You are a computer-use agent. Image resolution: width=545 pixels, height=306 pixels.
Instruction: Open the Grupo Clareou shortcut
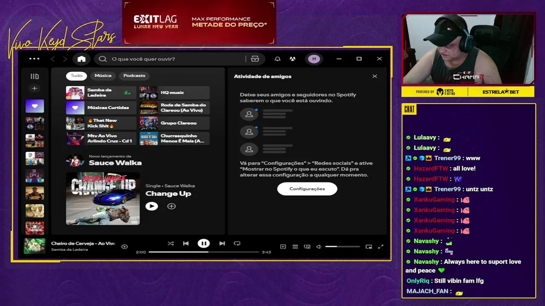click(x=175, y=123)
